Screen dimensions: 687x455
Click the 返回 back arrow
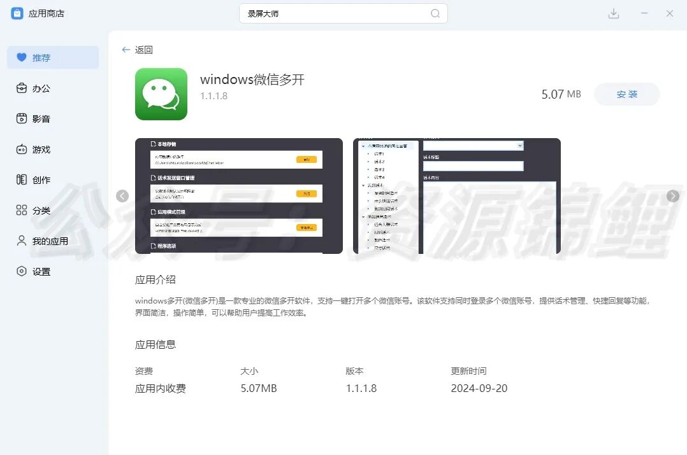click(126, 50)
